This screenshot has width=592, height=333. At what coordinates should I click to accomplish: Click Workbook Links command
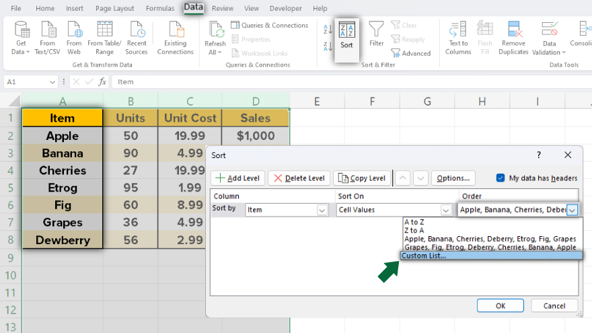click(x=260, y=53)
